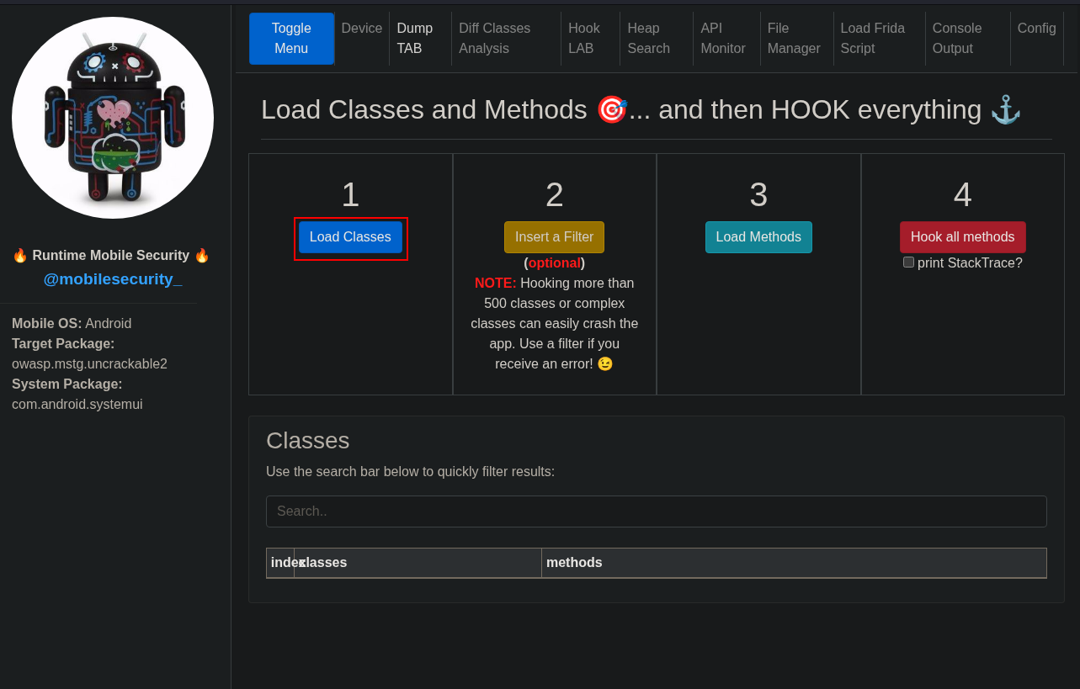Open the File Manager tab
1080x689 pixels.
tap(794, 39)
